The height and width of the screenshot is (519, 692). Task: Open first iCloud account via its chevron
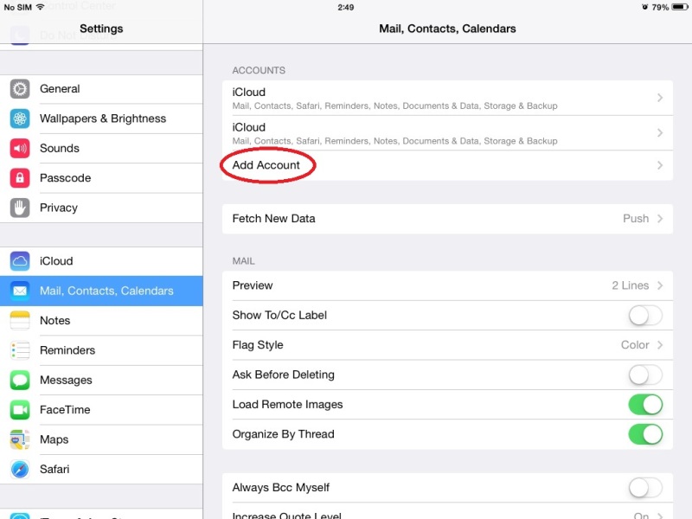(x=660, y=98)
